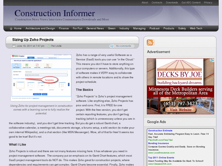Click the www.LocalInsurance.com URL
Image resolution: width=222 pixels, height=166 pixels.
click(x=161, y=153)
